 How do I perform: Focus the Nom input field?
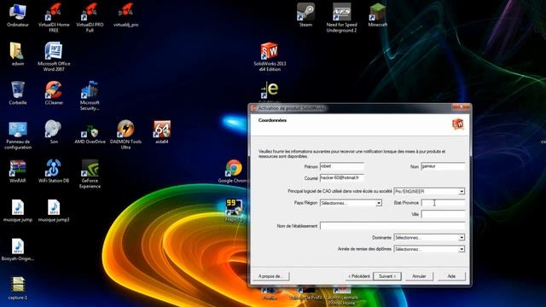tap(443, 166)
